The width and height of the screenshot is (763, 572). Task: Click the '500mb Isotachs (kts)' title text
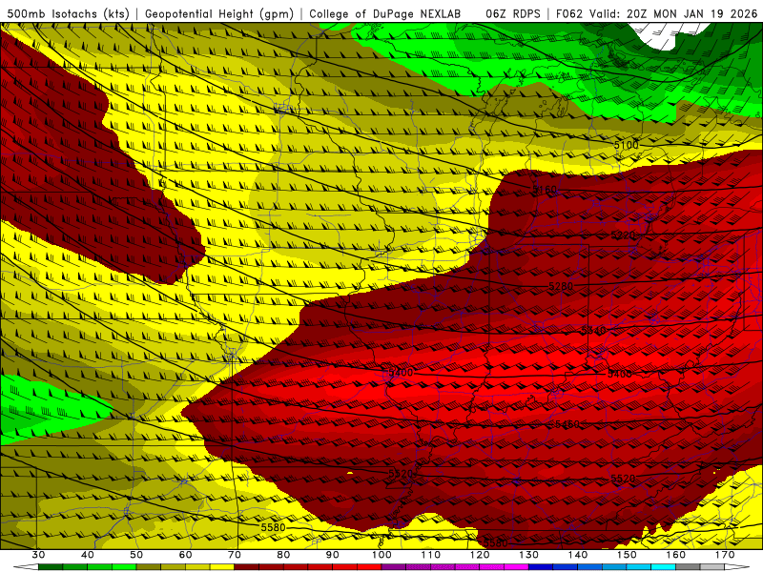click(x=68, y=13)
